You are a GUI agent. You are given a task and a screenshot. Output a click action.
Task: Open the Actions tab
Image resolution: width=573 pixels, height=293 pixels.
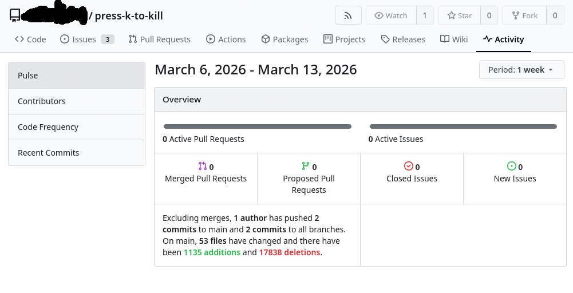coord(226,39)
